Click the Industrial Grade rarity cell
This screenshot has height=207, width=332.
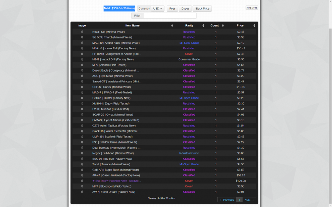tap(189, 153)
